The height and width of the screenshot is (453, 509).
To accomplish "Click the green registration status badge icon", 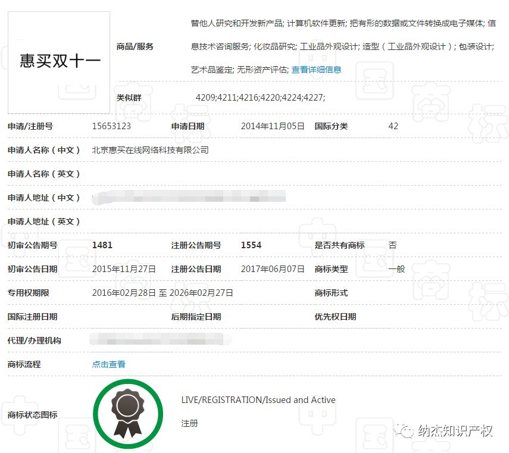I will (127, 413).
